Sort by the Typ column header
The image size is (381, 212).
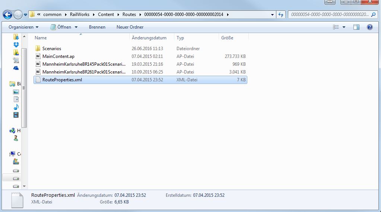click(180, 38)
